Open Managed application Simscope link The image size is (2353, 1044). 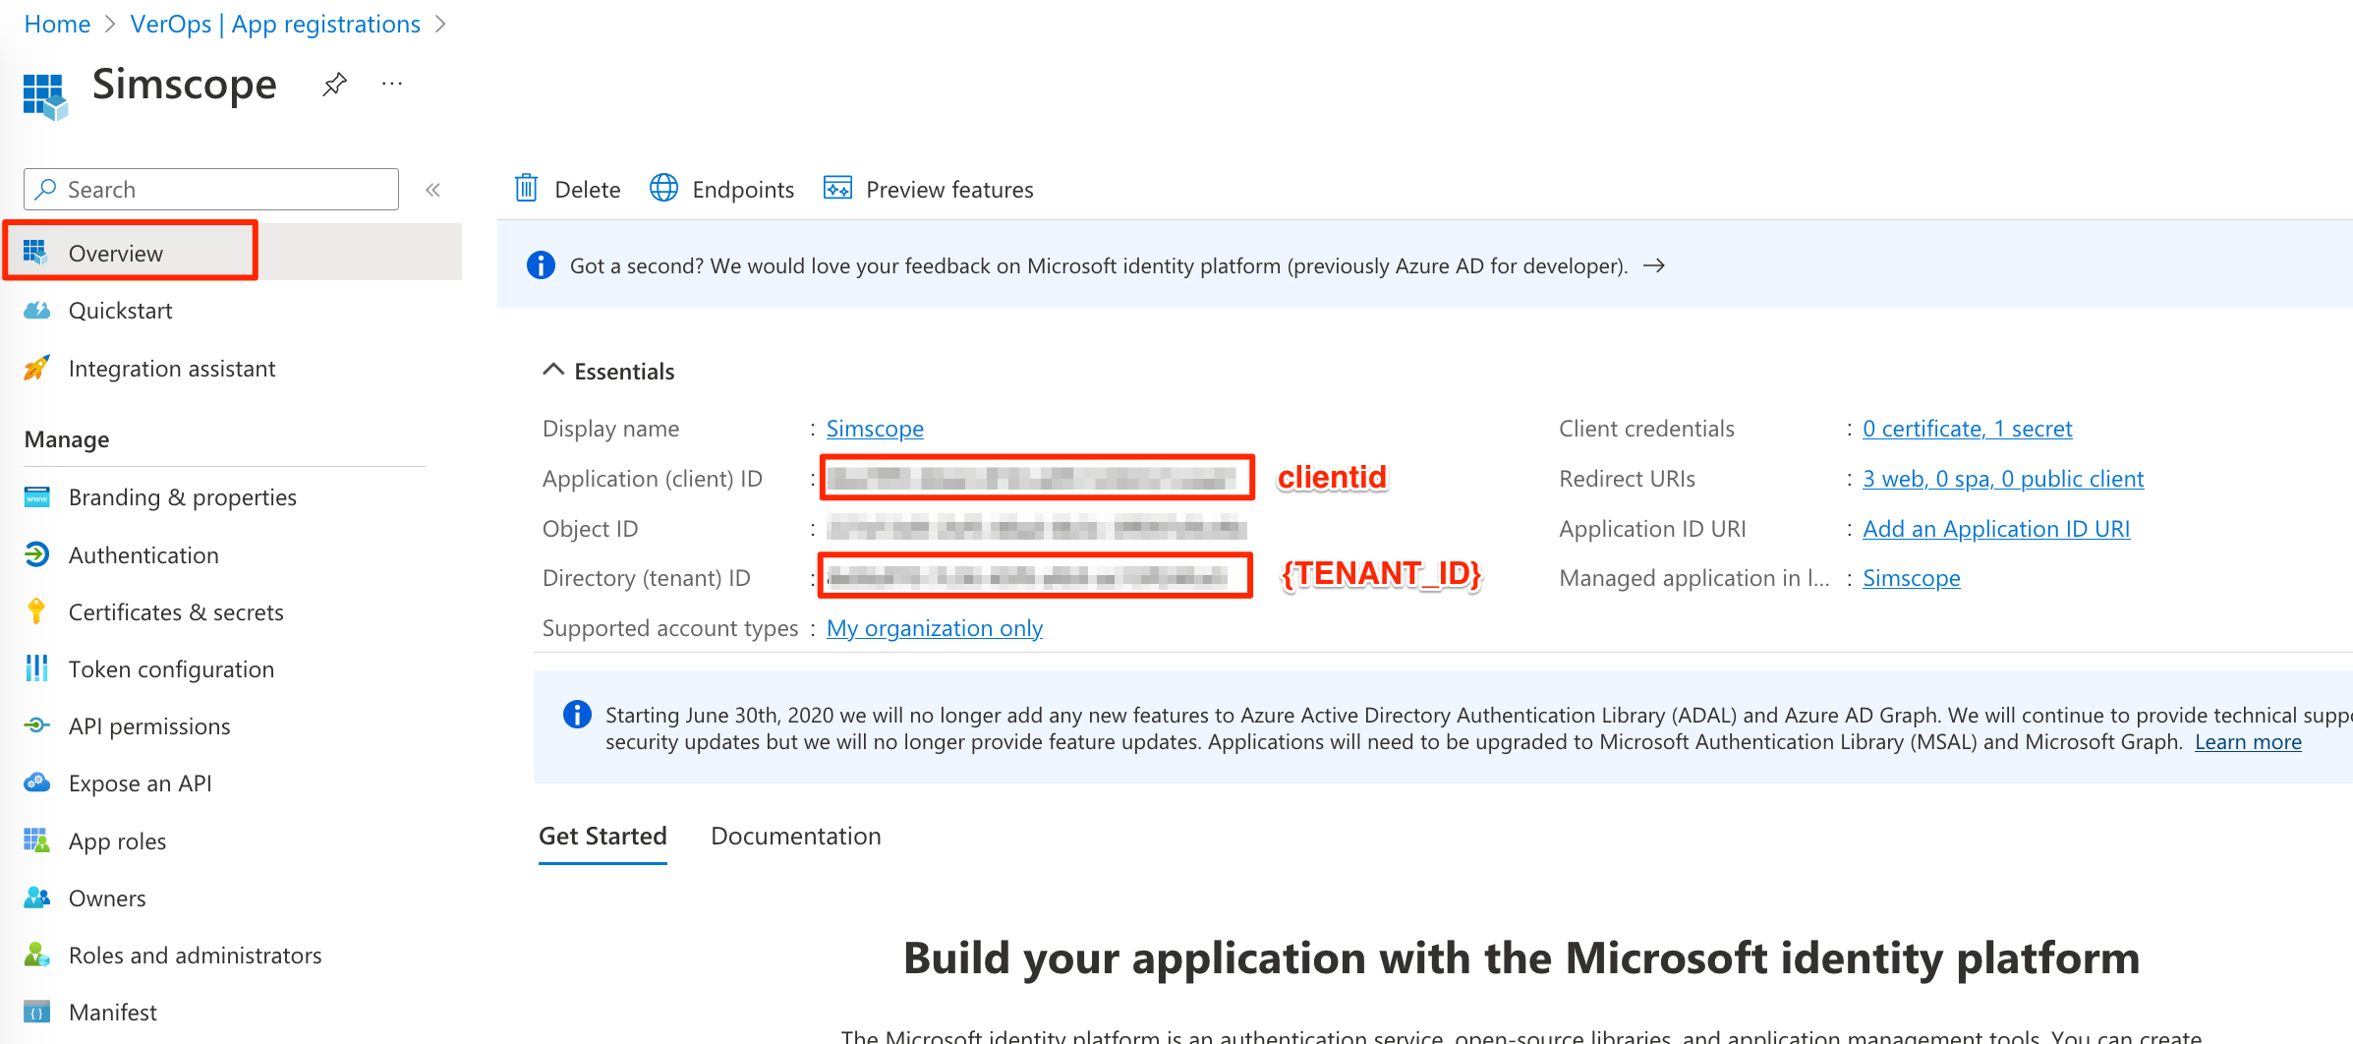1911,578
